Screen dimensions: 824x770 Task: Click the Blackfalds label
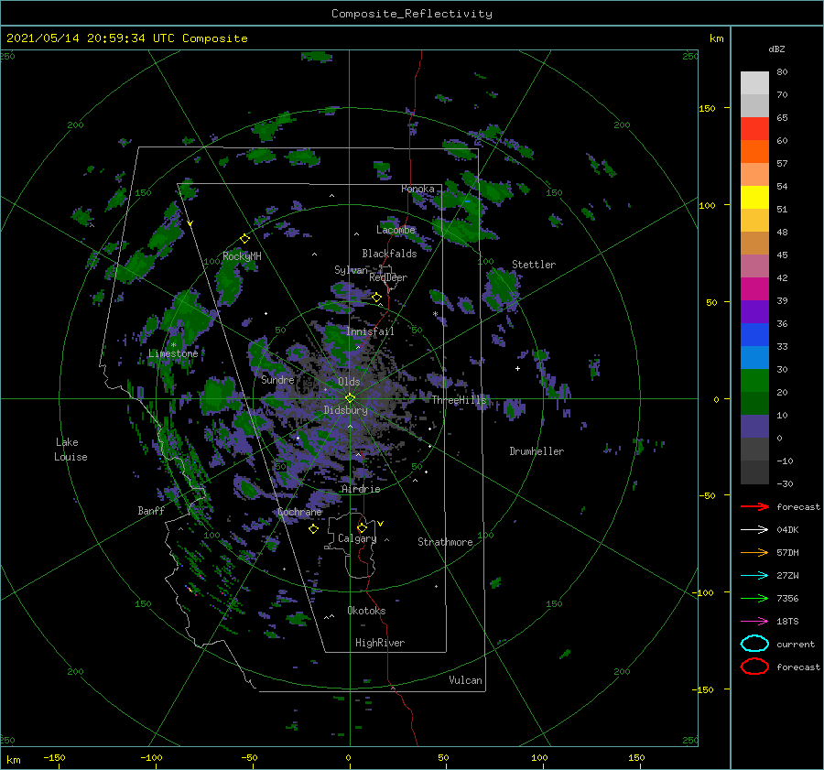click(389, 254)
